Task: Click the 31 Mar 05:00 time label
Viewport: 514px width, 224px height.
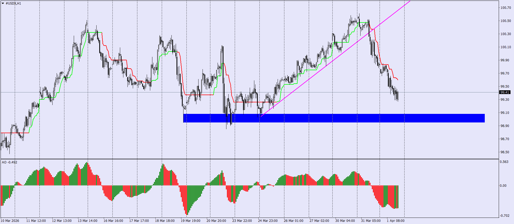Action: pyautogui.click(x=371, y=221)
